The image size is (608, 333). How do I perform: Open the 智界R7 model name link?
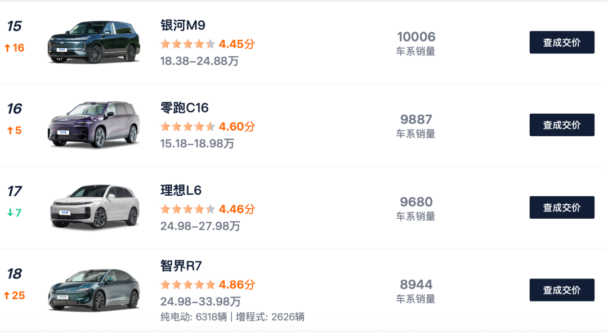click(181, 266)
